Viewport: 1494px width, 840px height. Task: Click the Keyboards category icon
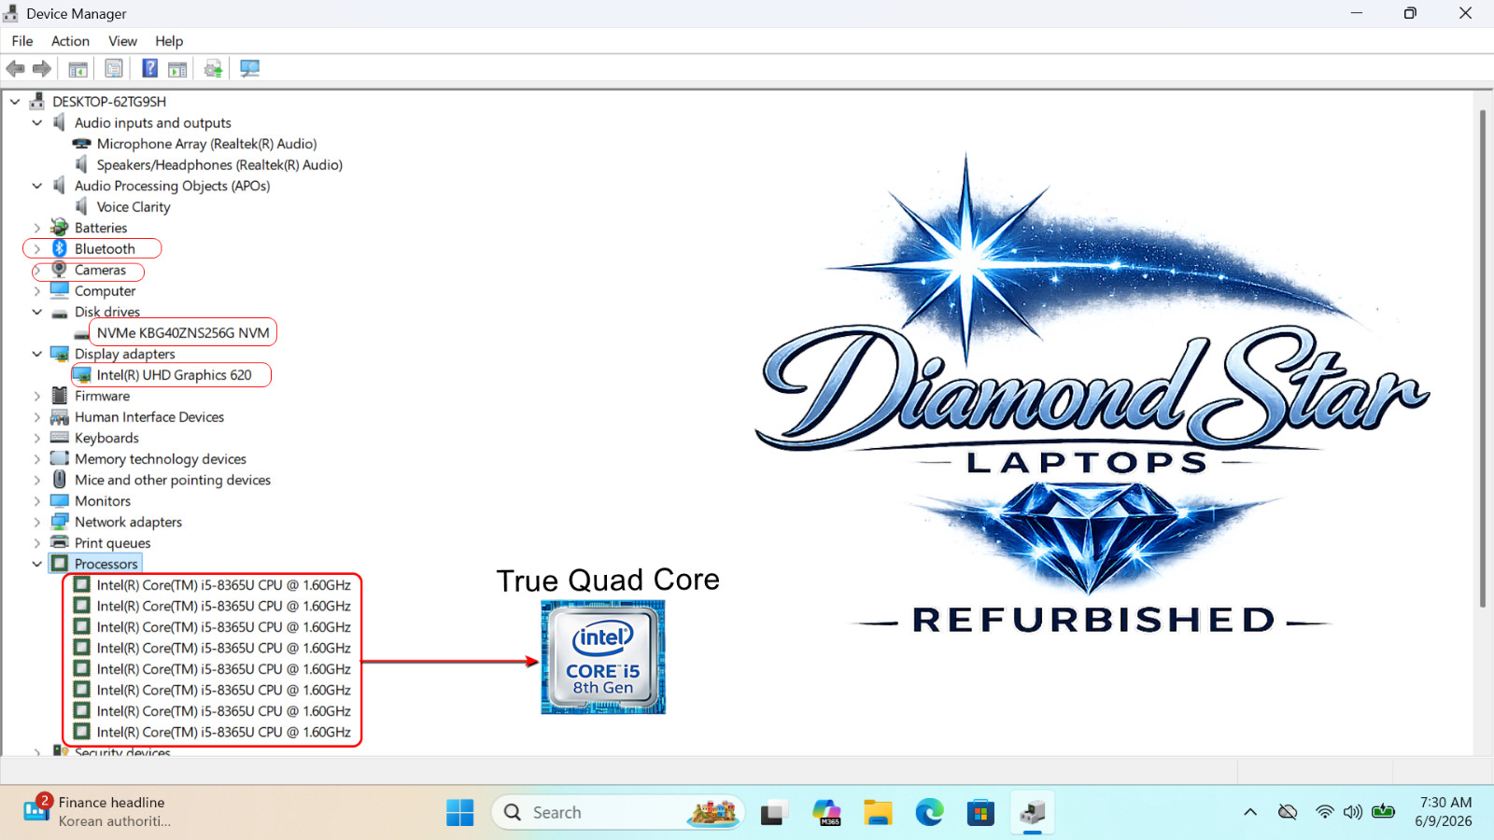[x=60, y=438]
